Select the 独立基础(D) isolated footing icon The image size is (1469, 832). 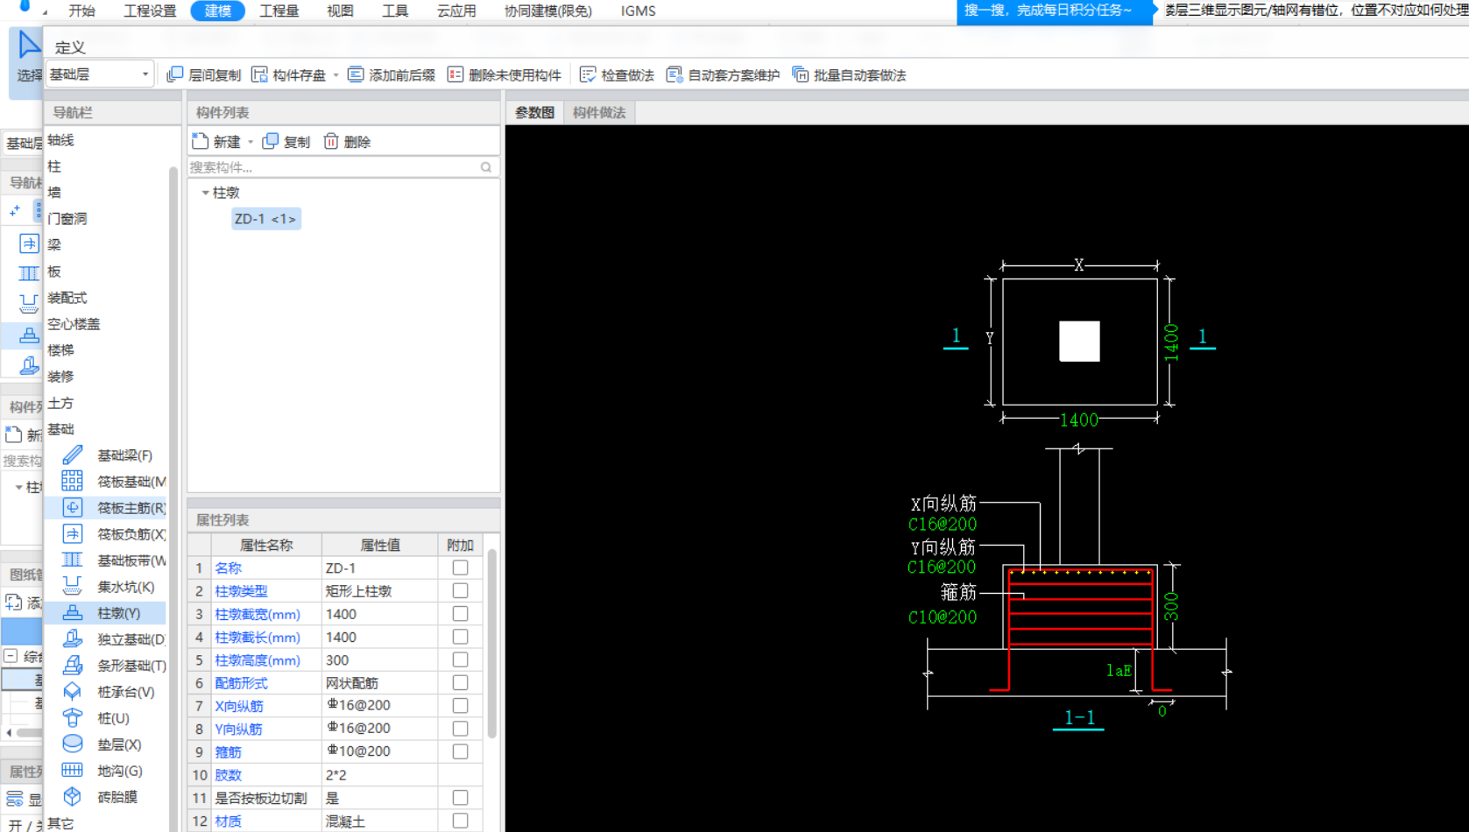[x=73, y=638]
